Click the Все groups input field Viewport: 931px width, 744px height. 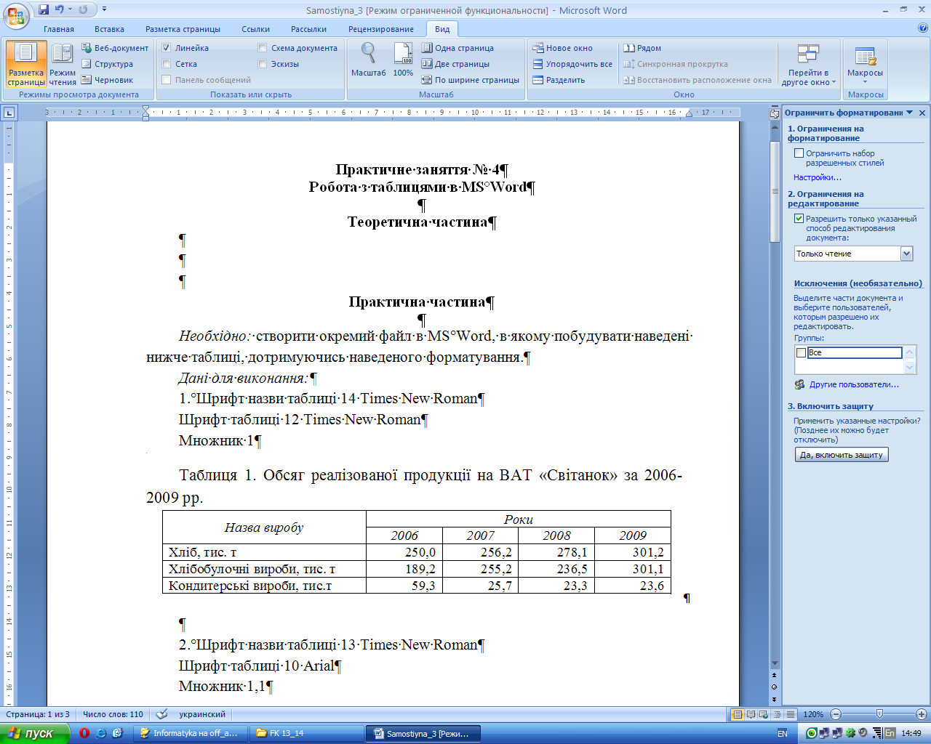[855, 352]
